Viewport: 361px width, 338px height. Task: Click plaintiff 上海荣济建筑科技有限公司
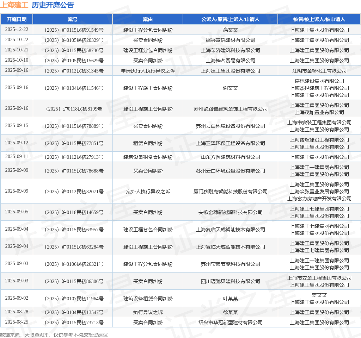coord(230,50)
